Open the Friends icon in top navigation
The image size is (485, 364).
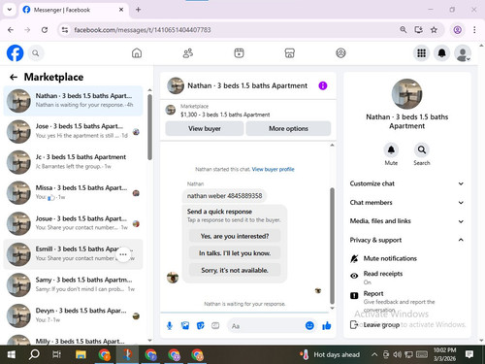188,53
